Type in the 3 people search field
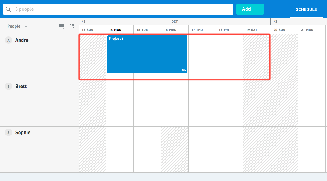The height and width of the screenshot is (181, 327). 122,9
